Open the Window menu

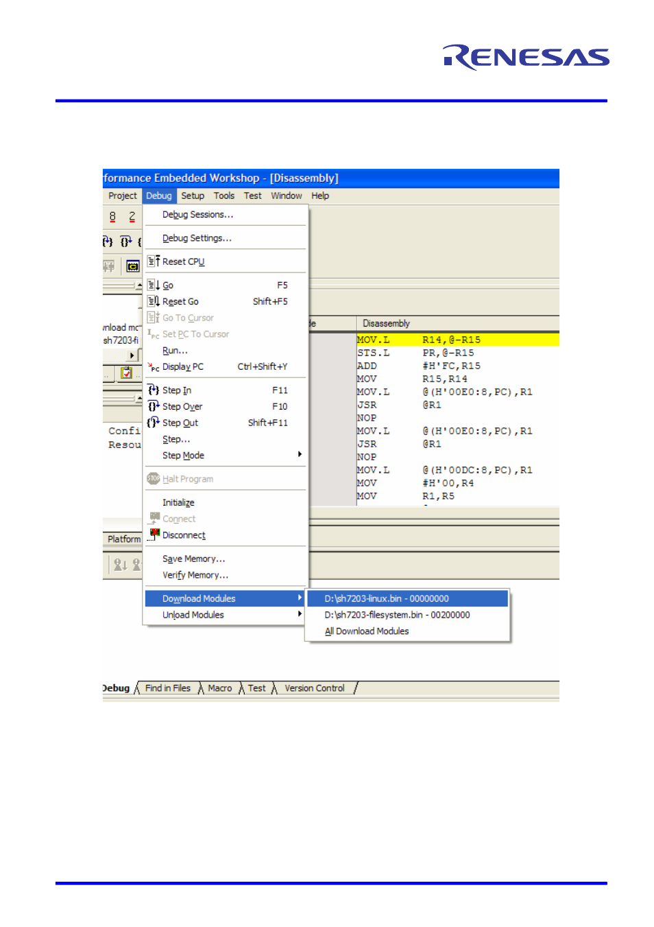[287, 196]
